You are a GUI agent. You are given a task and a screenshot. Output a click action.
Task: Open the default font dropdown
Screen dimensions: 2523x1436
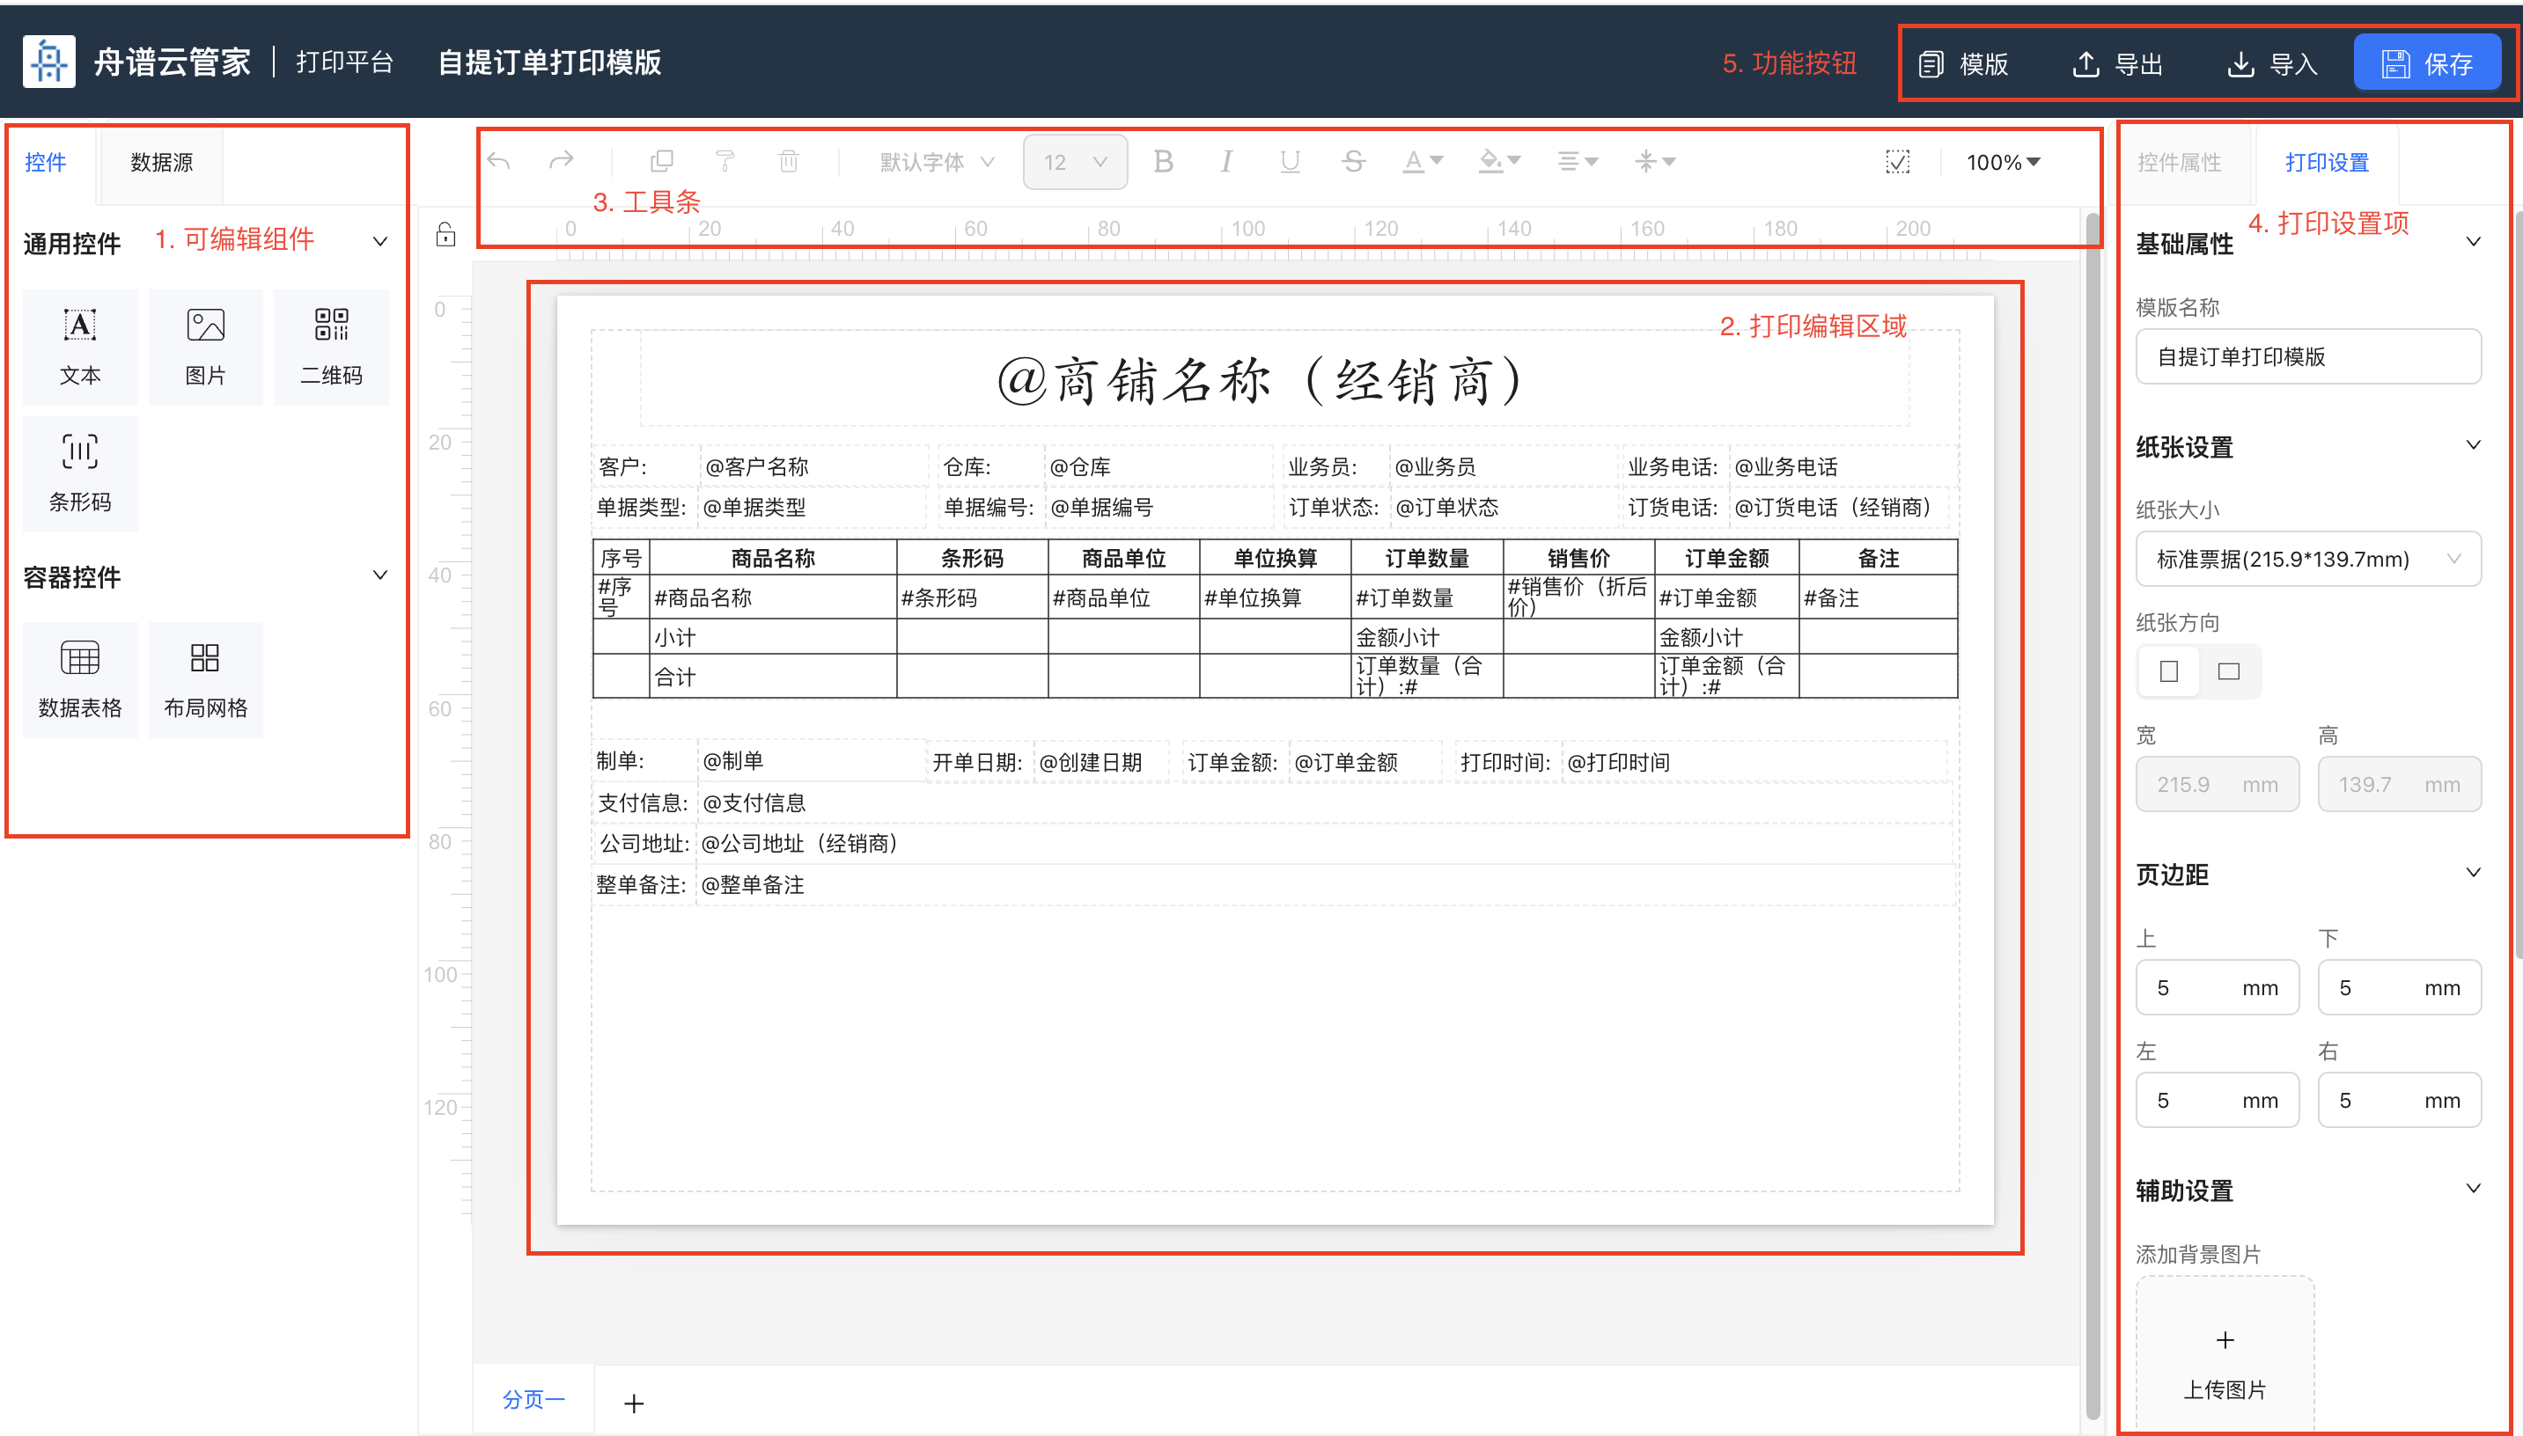pyautogui.click(x=937, y=162)
